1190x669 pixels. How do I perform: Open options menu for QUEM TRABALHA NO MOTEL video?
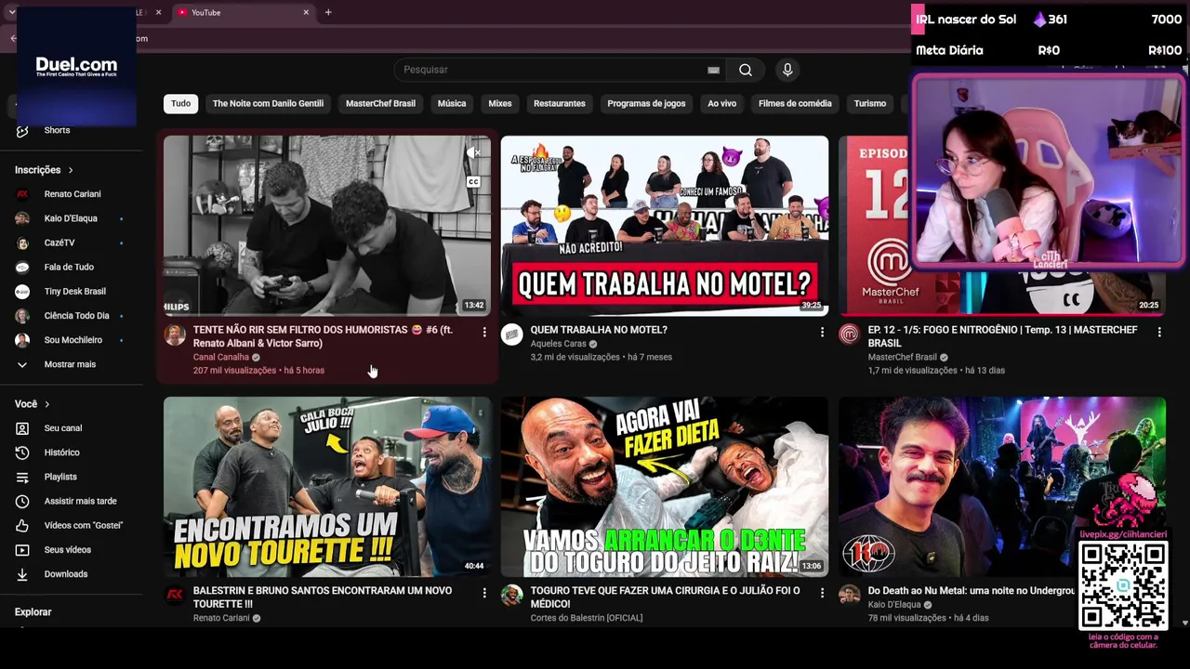coord(822,332)
